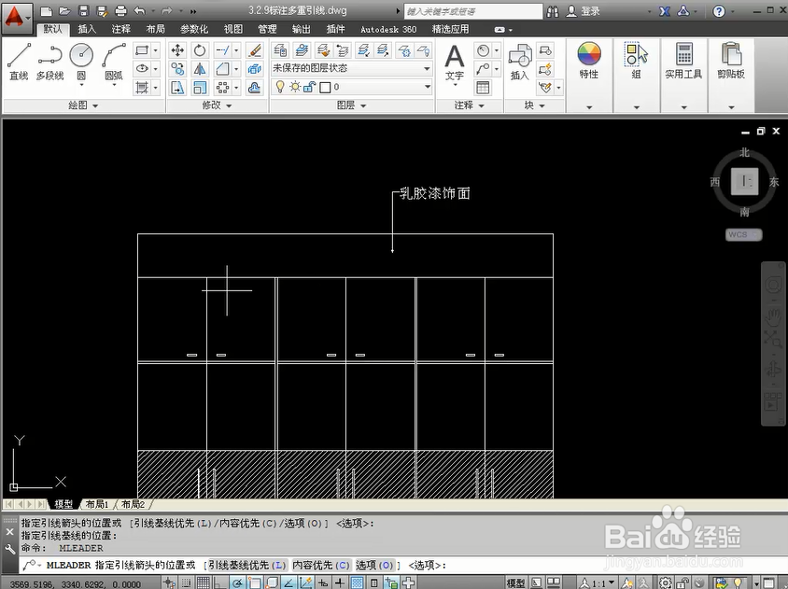Choose leader landing first option (引线基线优先 L)

(x=246, y=566)
